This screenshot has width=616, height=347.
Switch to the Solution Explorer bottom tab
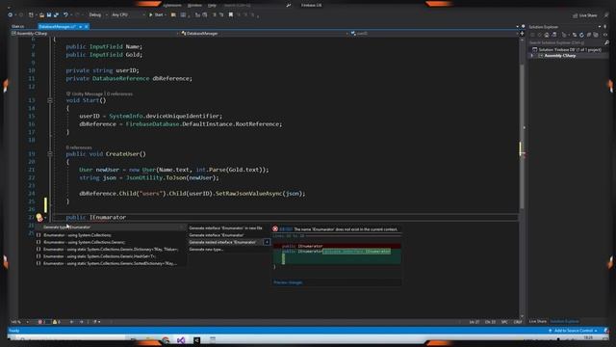coord(564,321)
